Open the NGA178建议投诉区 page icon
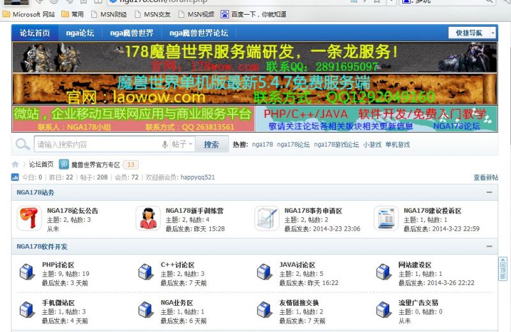 click(x=386, y=218)
